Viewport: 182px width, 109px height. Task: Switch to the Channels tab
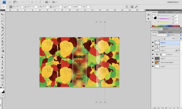click(x=162, y=32)
